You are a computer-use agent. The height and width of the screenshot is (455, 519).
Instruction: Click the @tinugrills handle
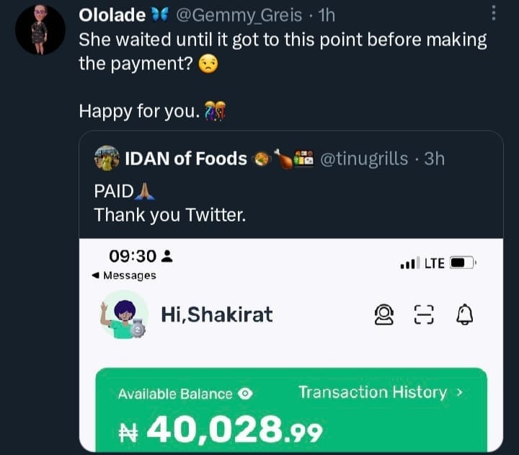[x=363, y=159]
